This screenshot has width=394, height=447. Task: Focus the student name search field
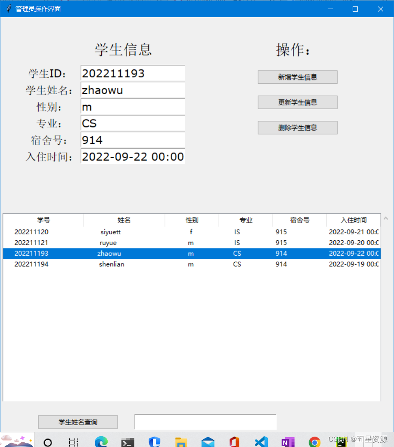click(x=205, y=422)
